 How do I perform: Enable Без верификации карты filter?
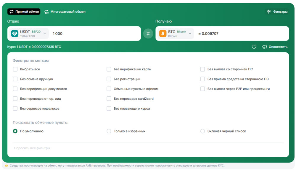click(x=109, y=69)
